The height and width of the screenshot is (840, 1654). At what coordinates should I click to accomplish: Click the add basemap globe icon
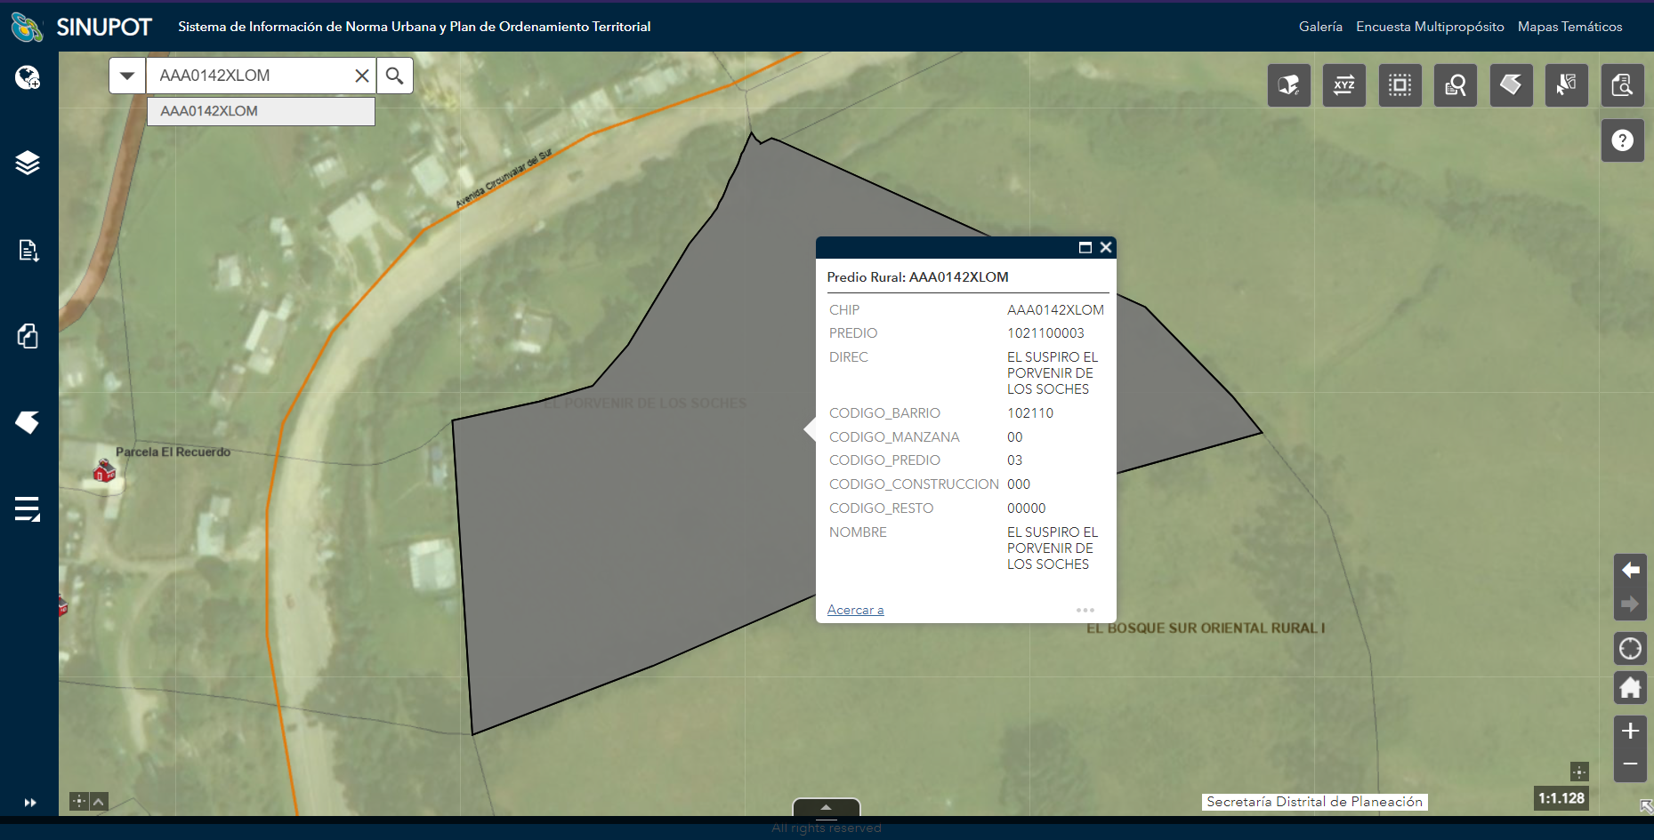coord(28,78)
